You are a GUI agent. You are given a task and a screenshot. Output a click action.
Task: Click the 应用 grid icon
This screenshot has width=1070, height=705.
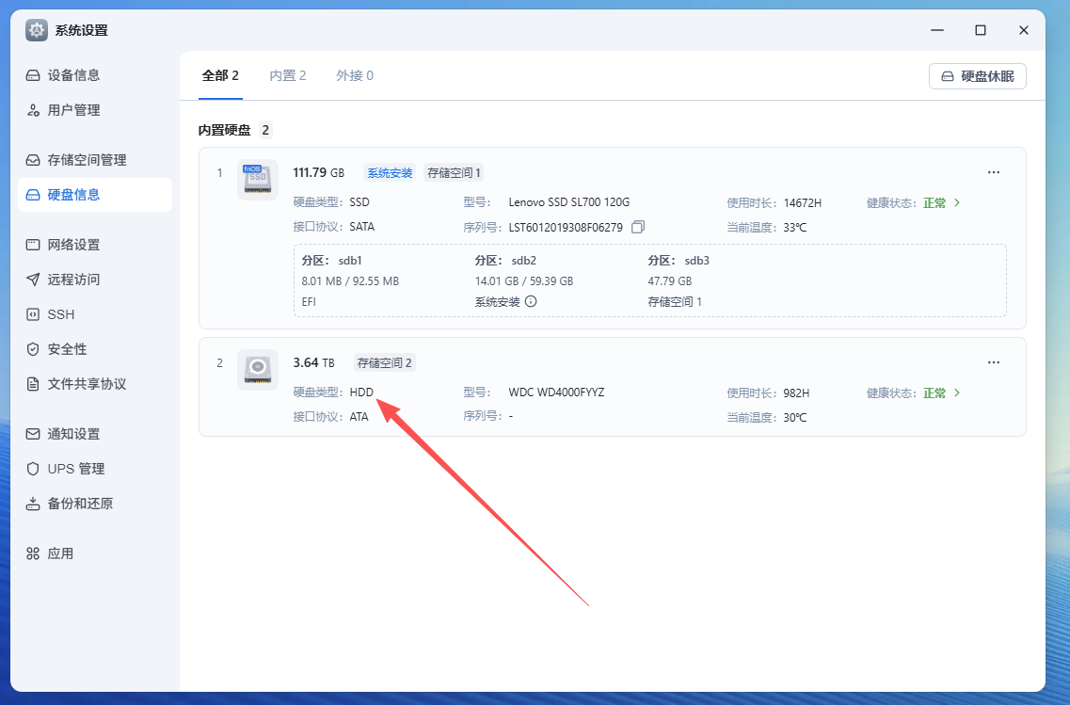click(33, 553)
